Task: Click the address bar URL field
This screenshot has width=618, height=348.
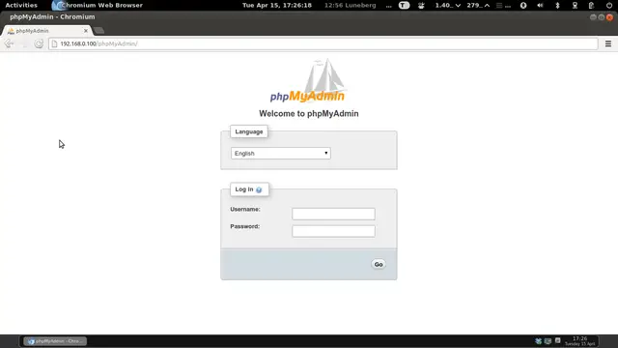Action: click(x=323, y=43)
